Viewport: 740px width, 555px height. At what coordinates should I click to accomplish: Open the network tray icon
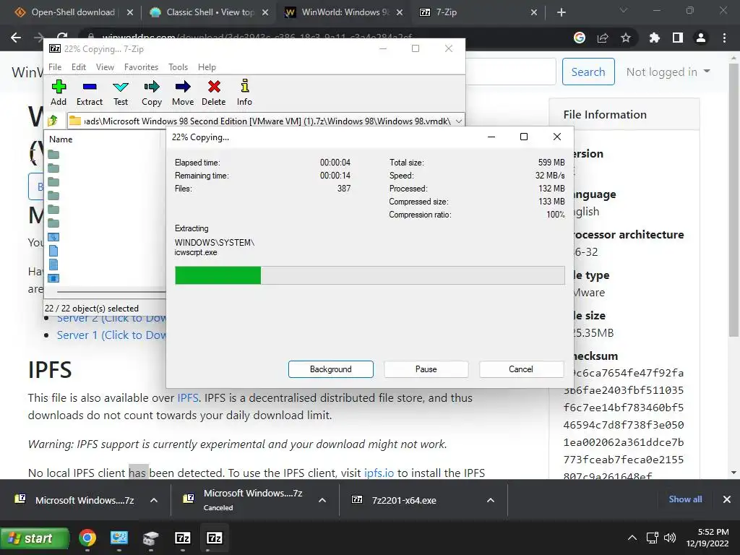[653, 538]
